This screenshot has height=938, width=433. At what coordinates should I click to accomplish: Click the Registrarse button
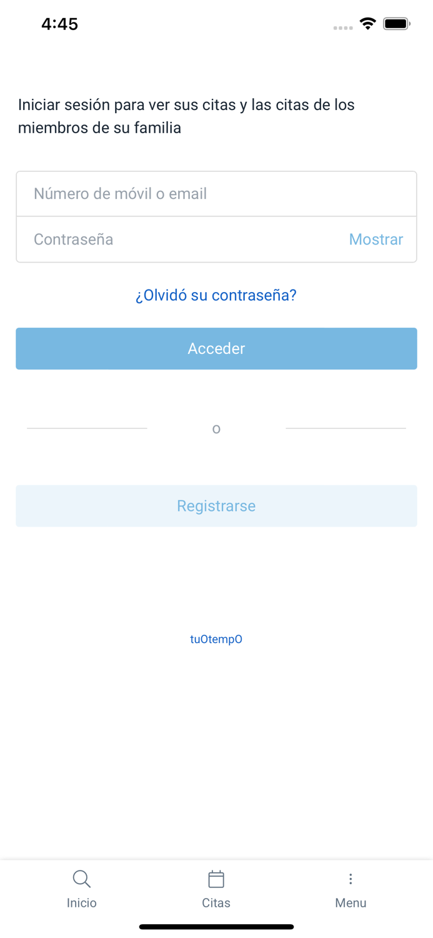coord(216,506)
